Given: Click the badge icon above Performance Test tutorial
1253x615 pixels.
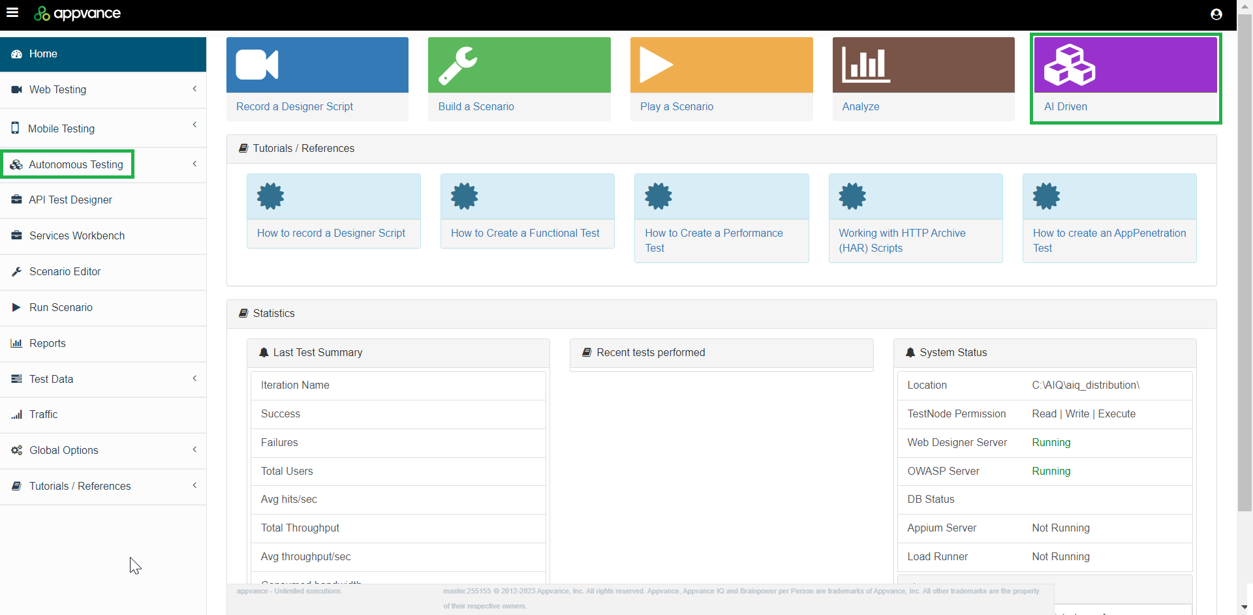Looking at the screenshot, I should [x=658, y=196].
